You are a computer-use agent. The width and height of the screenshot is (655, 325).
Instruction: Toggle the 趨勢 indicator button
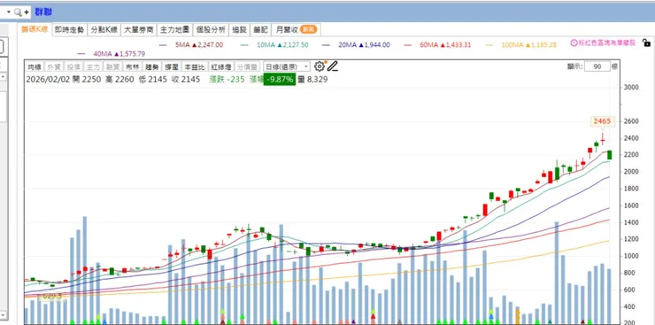coord(151,66)
